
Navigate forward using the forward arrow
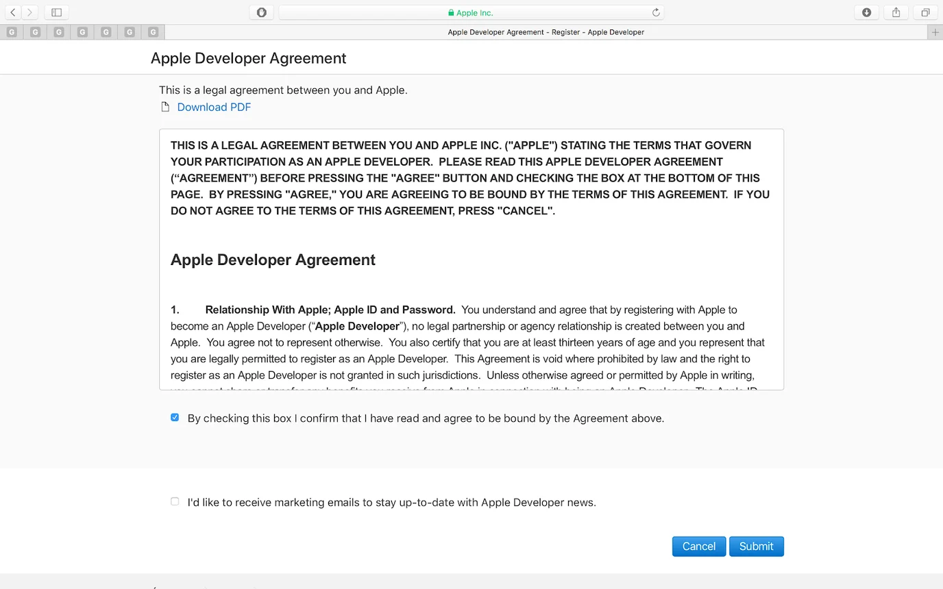coord(29,12)
